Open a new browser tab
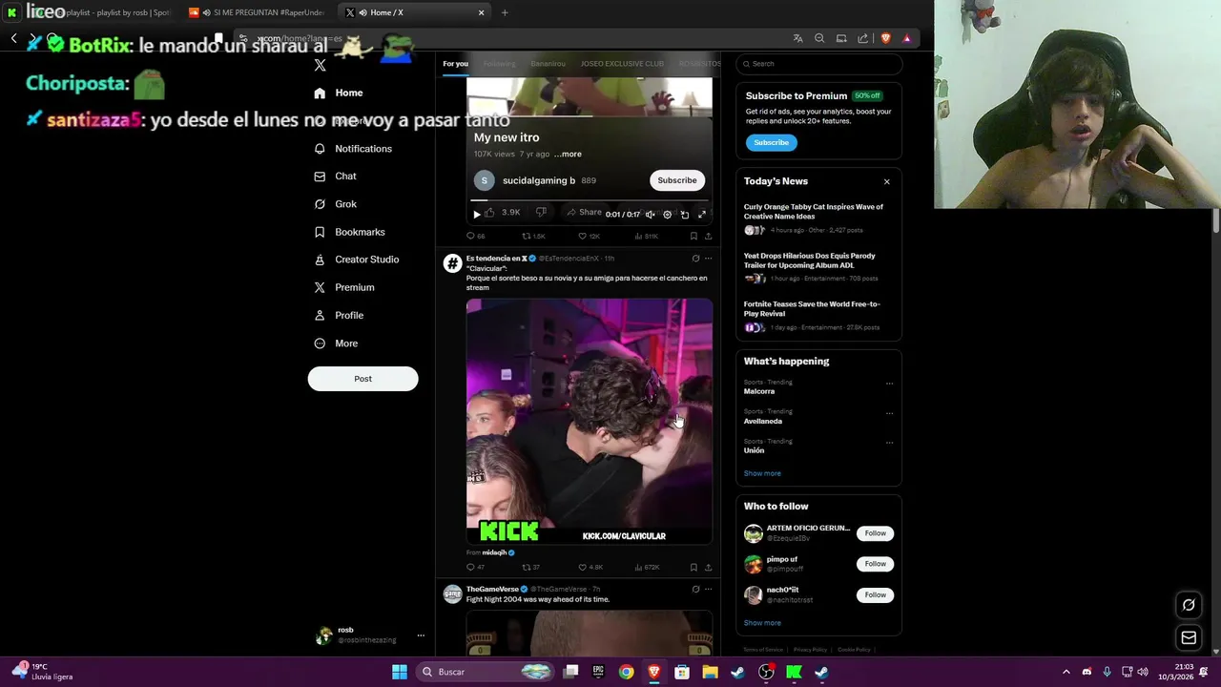 (505, 12)
